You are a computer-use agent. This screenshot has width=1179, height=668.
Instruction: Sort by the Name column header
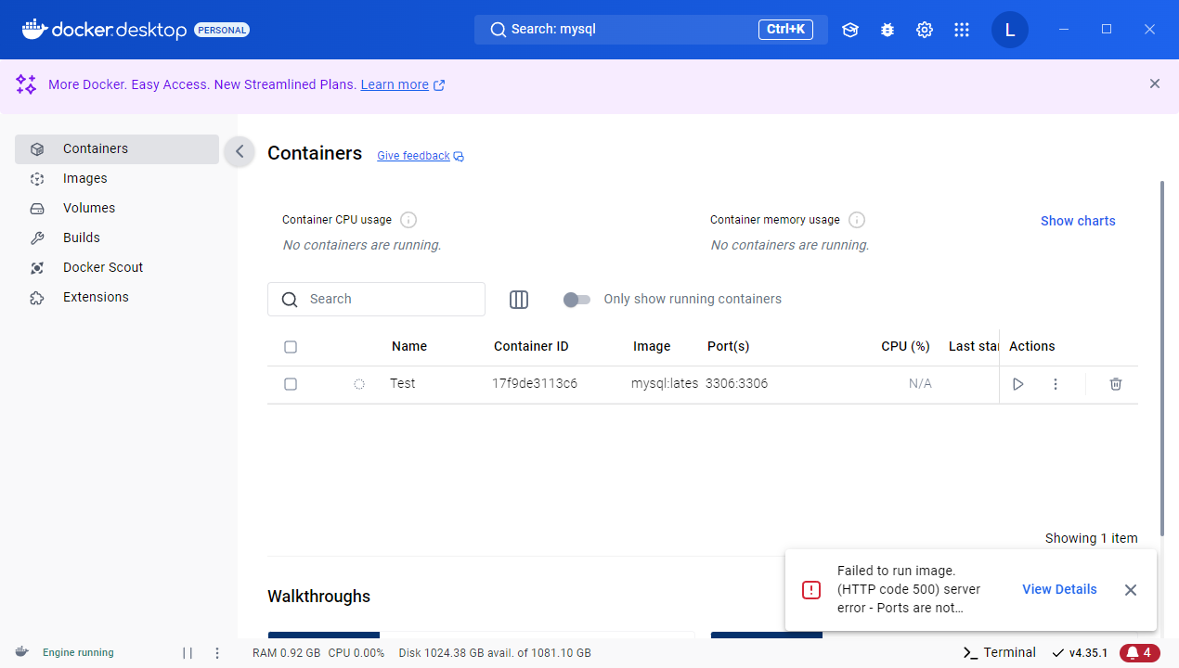point(409,347)
